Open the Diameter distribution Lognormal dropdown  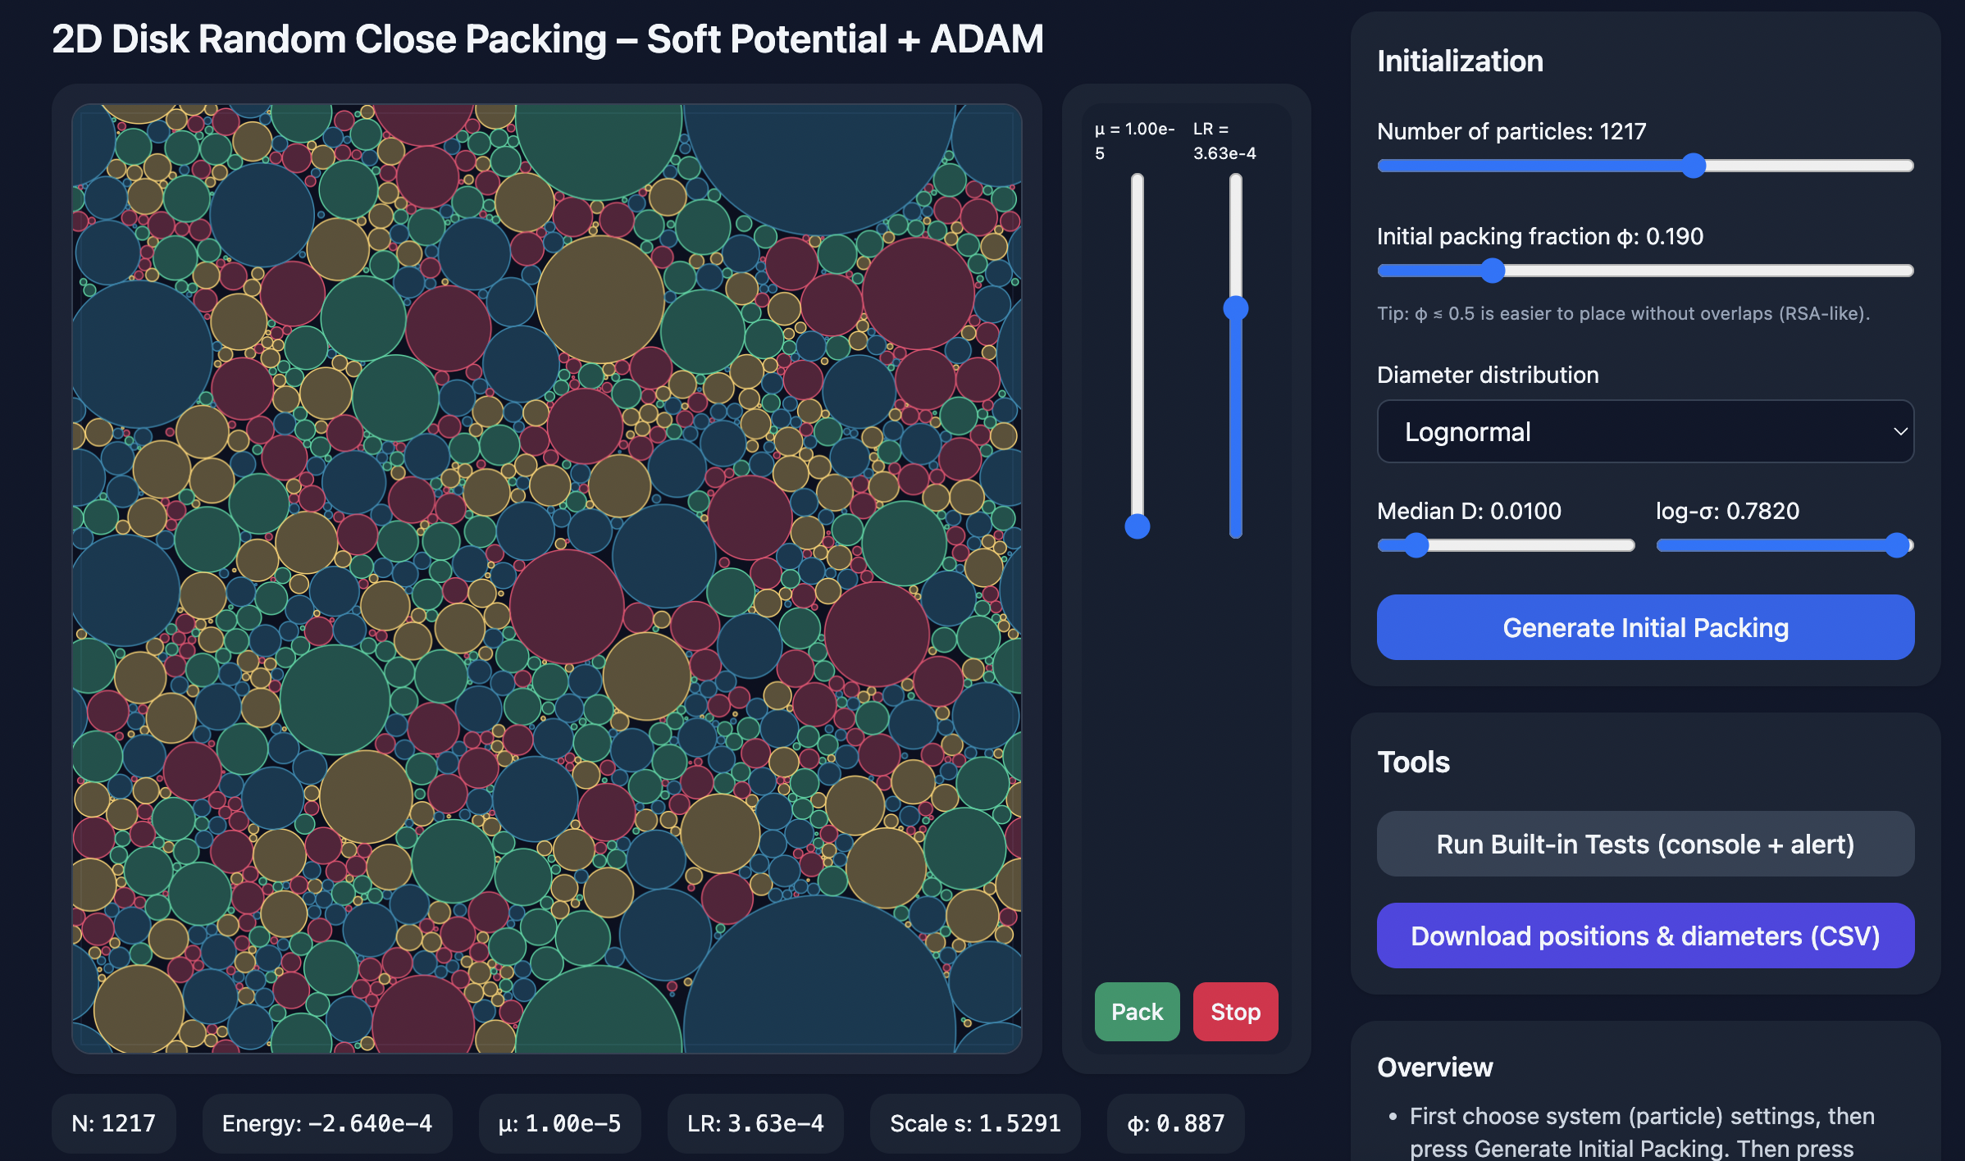click(x=1645, y=431)
